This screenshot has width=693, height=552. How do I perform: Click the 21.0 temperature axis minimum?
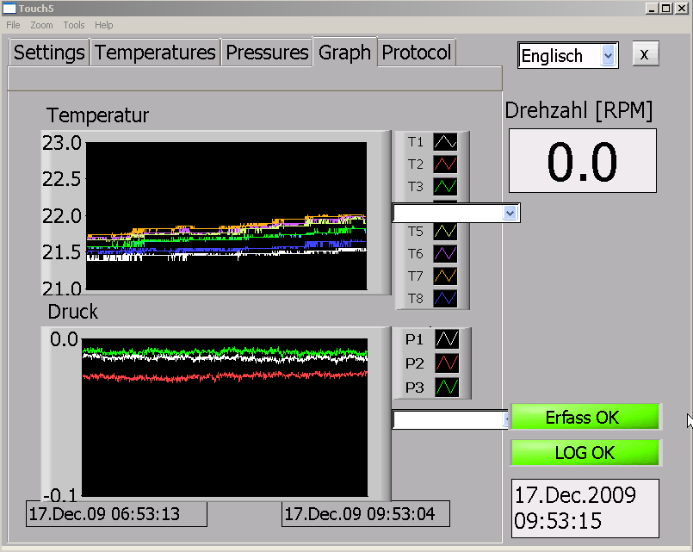(x=62, y=288)
